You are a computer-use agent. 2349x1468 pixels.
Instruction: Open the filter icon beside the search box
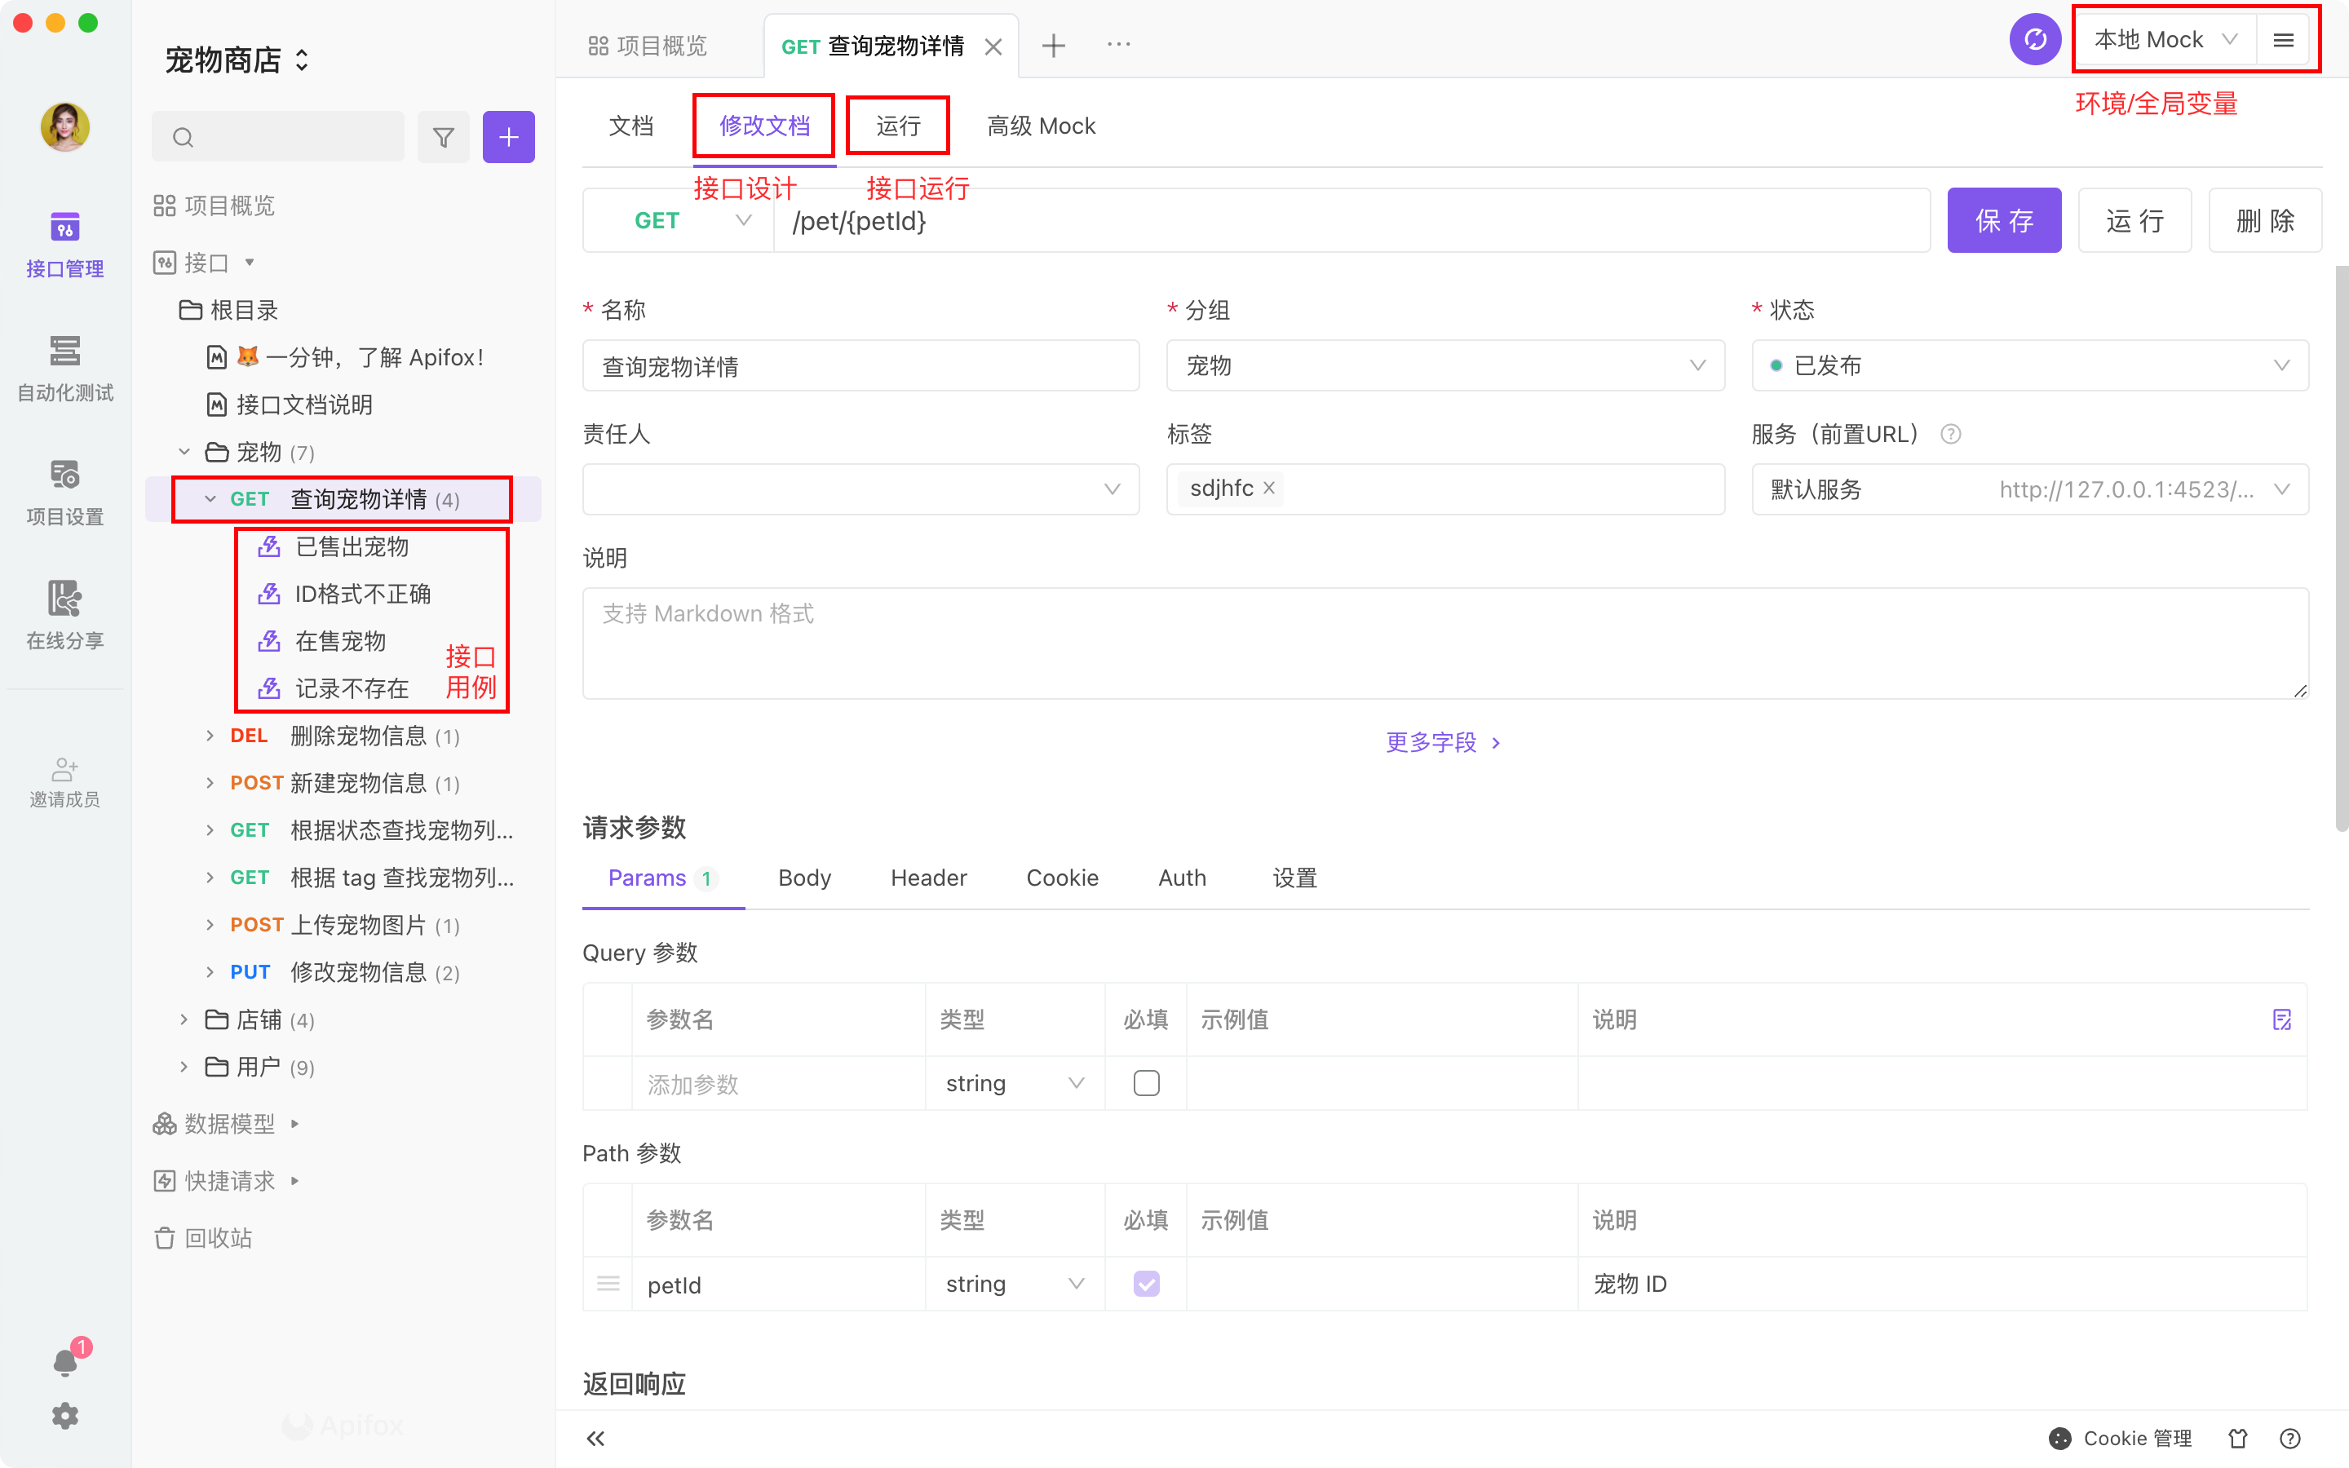click(x=444, y=137)
